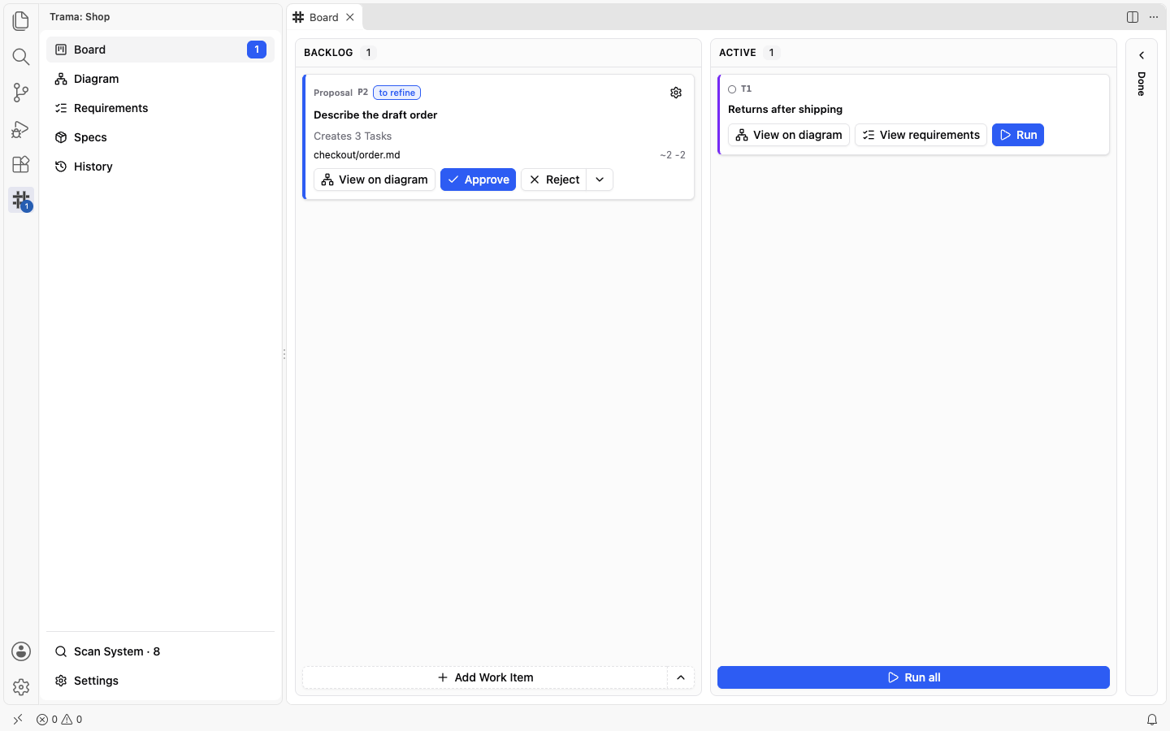Open the Search icon in activity bar
Viewport: 1170px width, 731px height.
pos(21,57)
